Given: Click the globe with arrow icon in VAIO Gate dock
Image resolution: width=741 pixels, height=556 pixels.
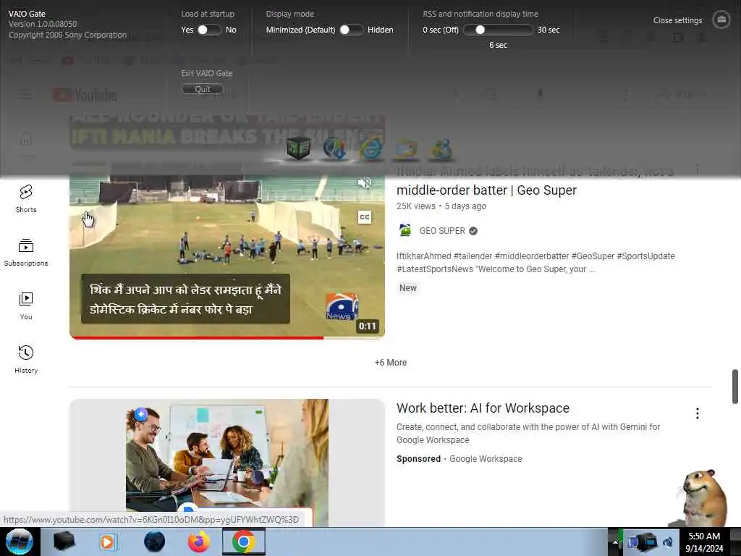Looking at the screenshot, I should pos(334,148).
